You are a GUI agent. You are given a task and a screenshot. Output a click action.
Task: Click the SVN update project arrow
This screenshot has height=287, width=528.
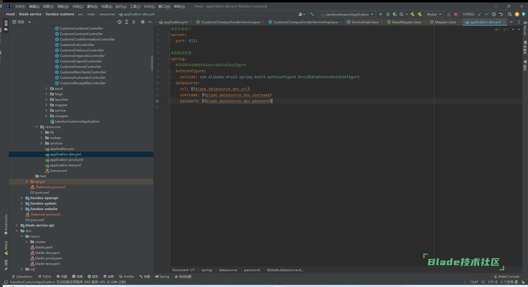480,14
